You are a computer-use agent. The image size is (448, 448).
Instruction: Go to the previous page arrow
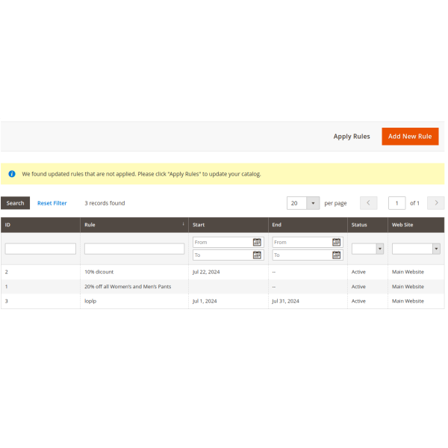click(x=369, y=203)
